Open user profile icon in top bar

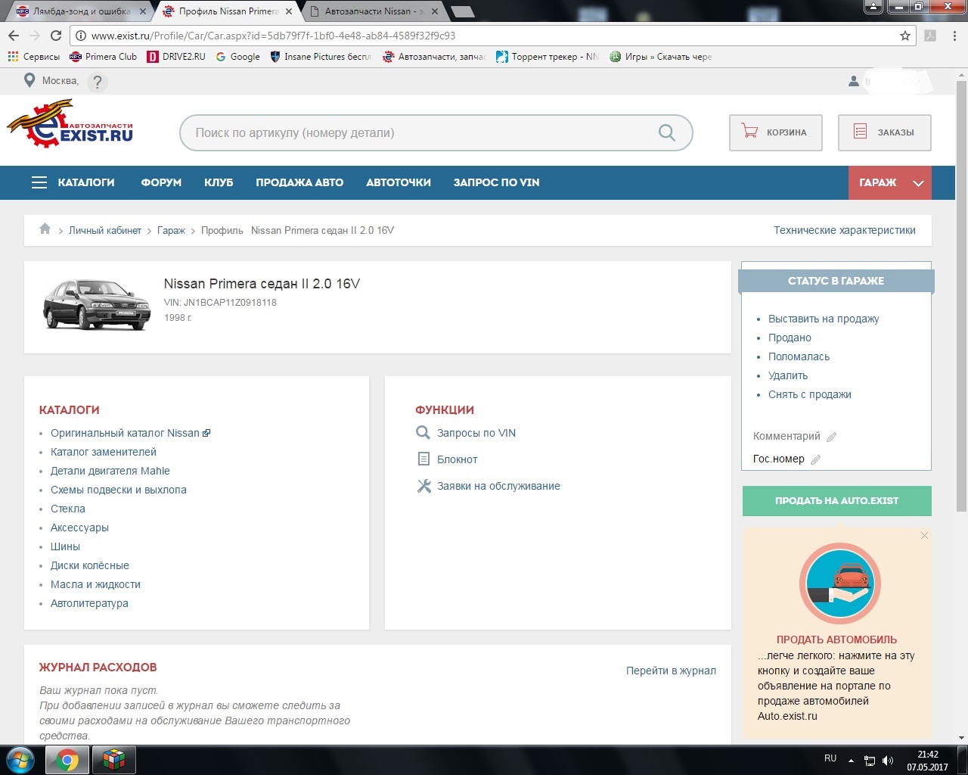click(854, 81)
